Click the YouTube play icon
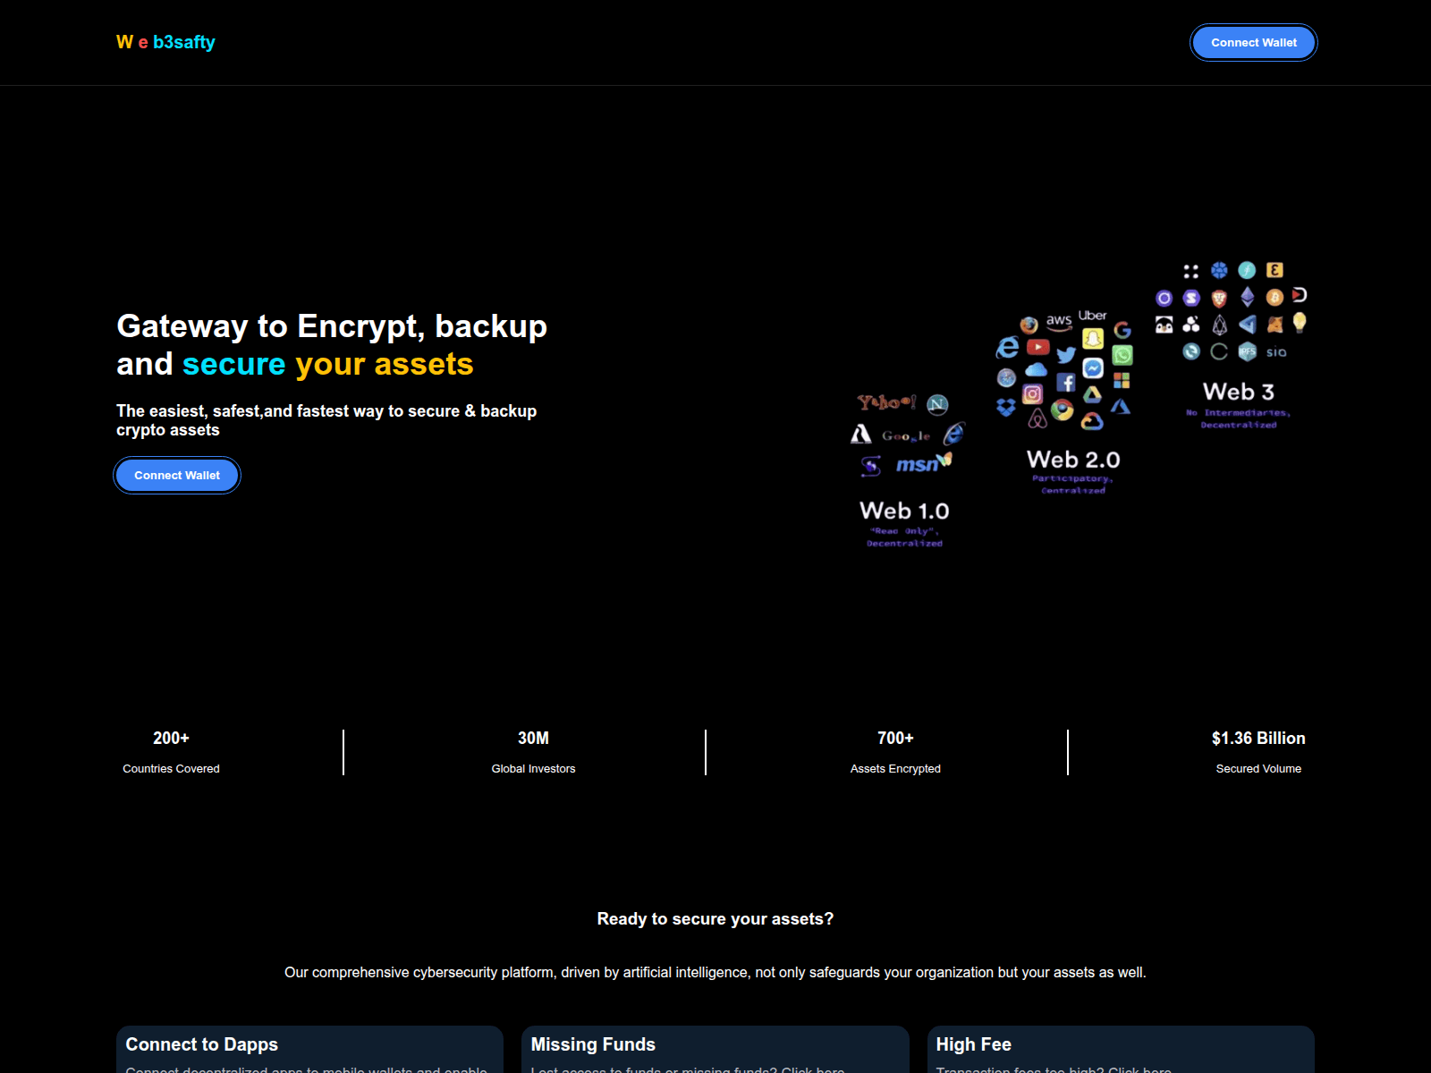The width and height of the screenshot is (1431, 1073). (x=1038, y=347)
